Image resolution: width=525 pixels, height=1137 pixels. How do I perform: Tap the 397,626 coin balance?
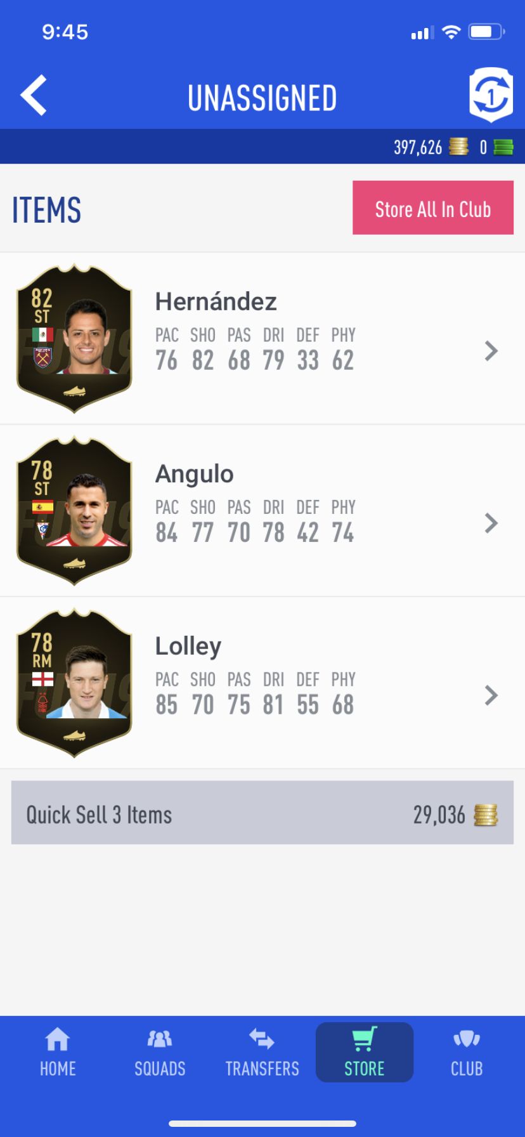(x=418, y=147)
